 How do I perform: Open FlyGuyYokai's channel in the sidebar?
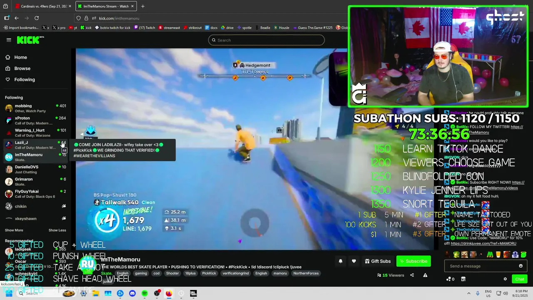tap(35, 194)
